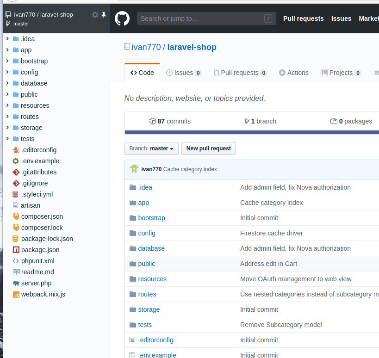Click the language breakdown color bar
Image resolution: width=379 pixels, height=358 pixels.
[x=252, y=132]
